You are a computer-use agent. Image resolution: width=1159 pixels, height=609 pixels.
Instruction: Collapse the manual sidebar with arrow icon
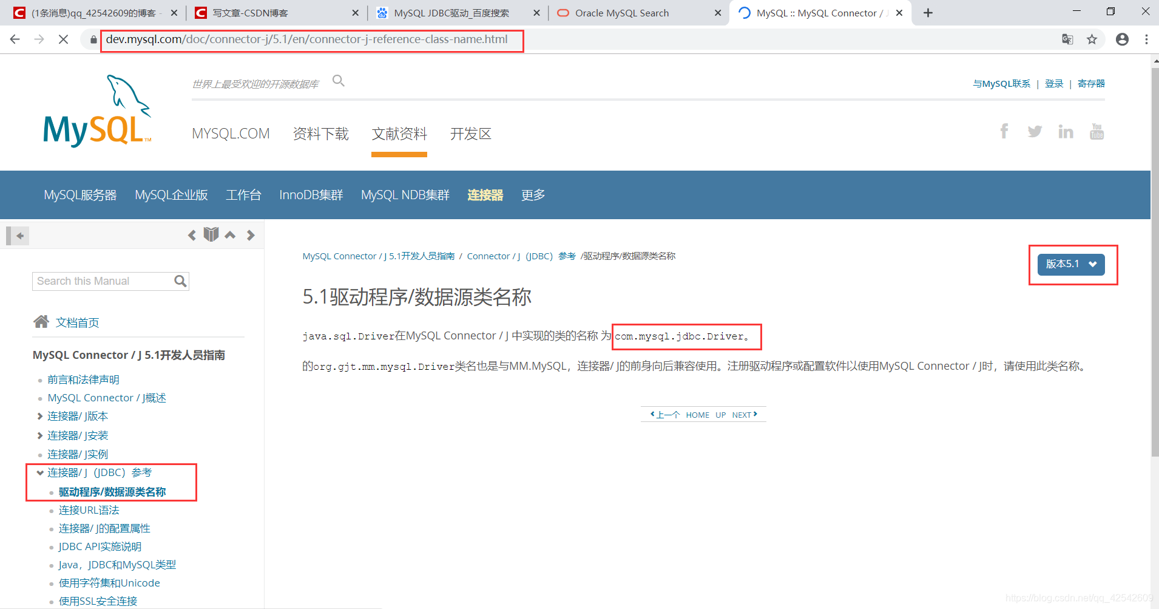[18, 236]
